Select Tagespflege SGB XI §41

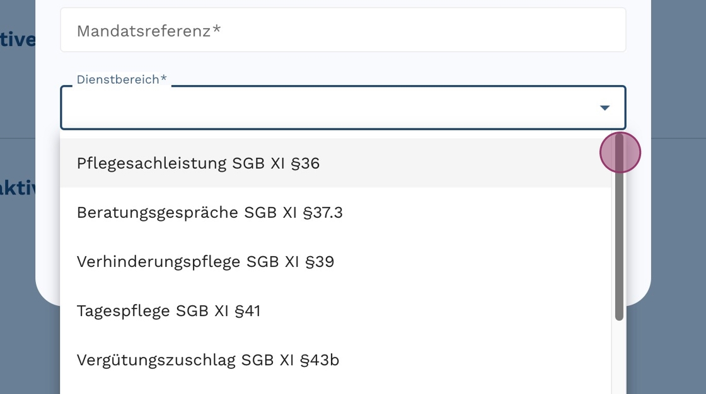(168, 311)
